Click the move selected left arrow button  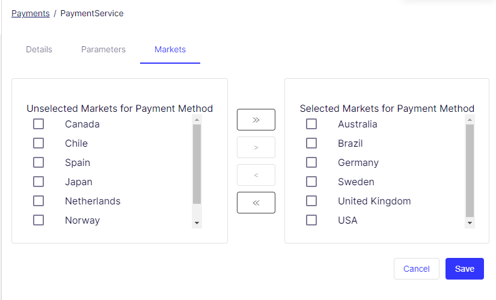pyautogui.click(x=256, y=175)
